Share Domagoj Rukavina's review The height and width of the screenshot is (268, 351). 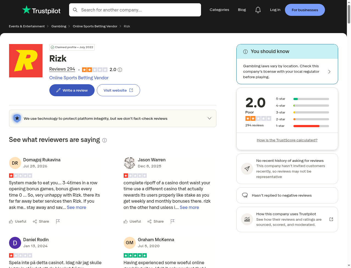pos(41,221)
